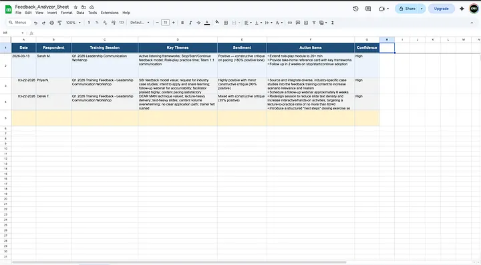Click the insert link icon

coord(289,23)
